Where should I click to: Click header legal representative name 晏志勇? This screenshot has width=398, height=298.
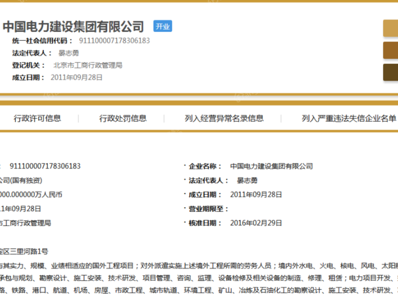(x=69, y=53)
